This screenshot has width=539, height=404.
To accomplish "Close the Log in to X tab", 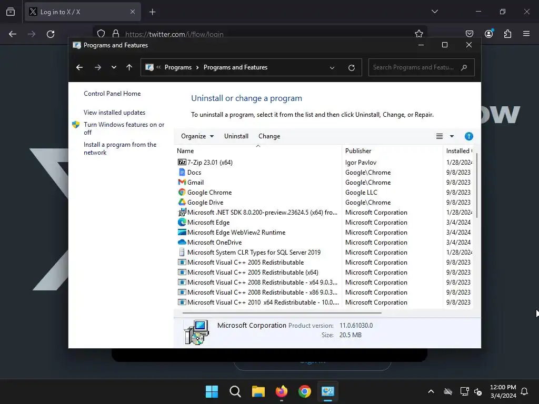I will (132, 12).
